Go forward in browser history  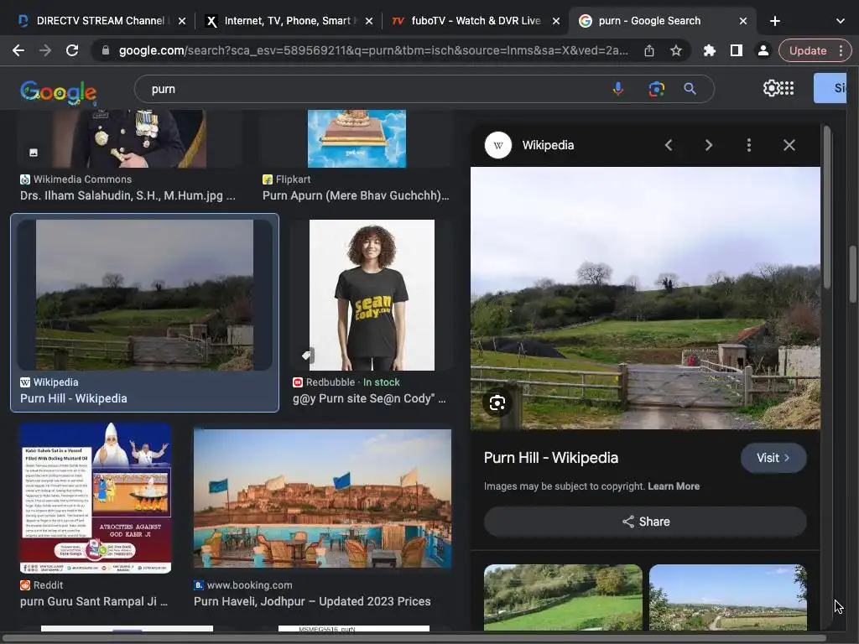(45, 50)
